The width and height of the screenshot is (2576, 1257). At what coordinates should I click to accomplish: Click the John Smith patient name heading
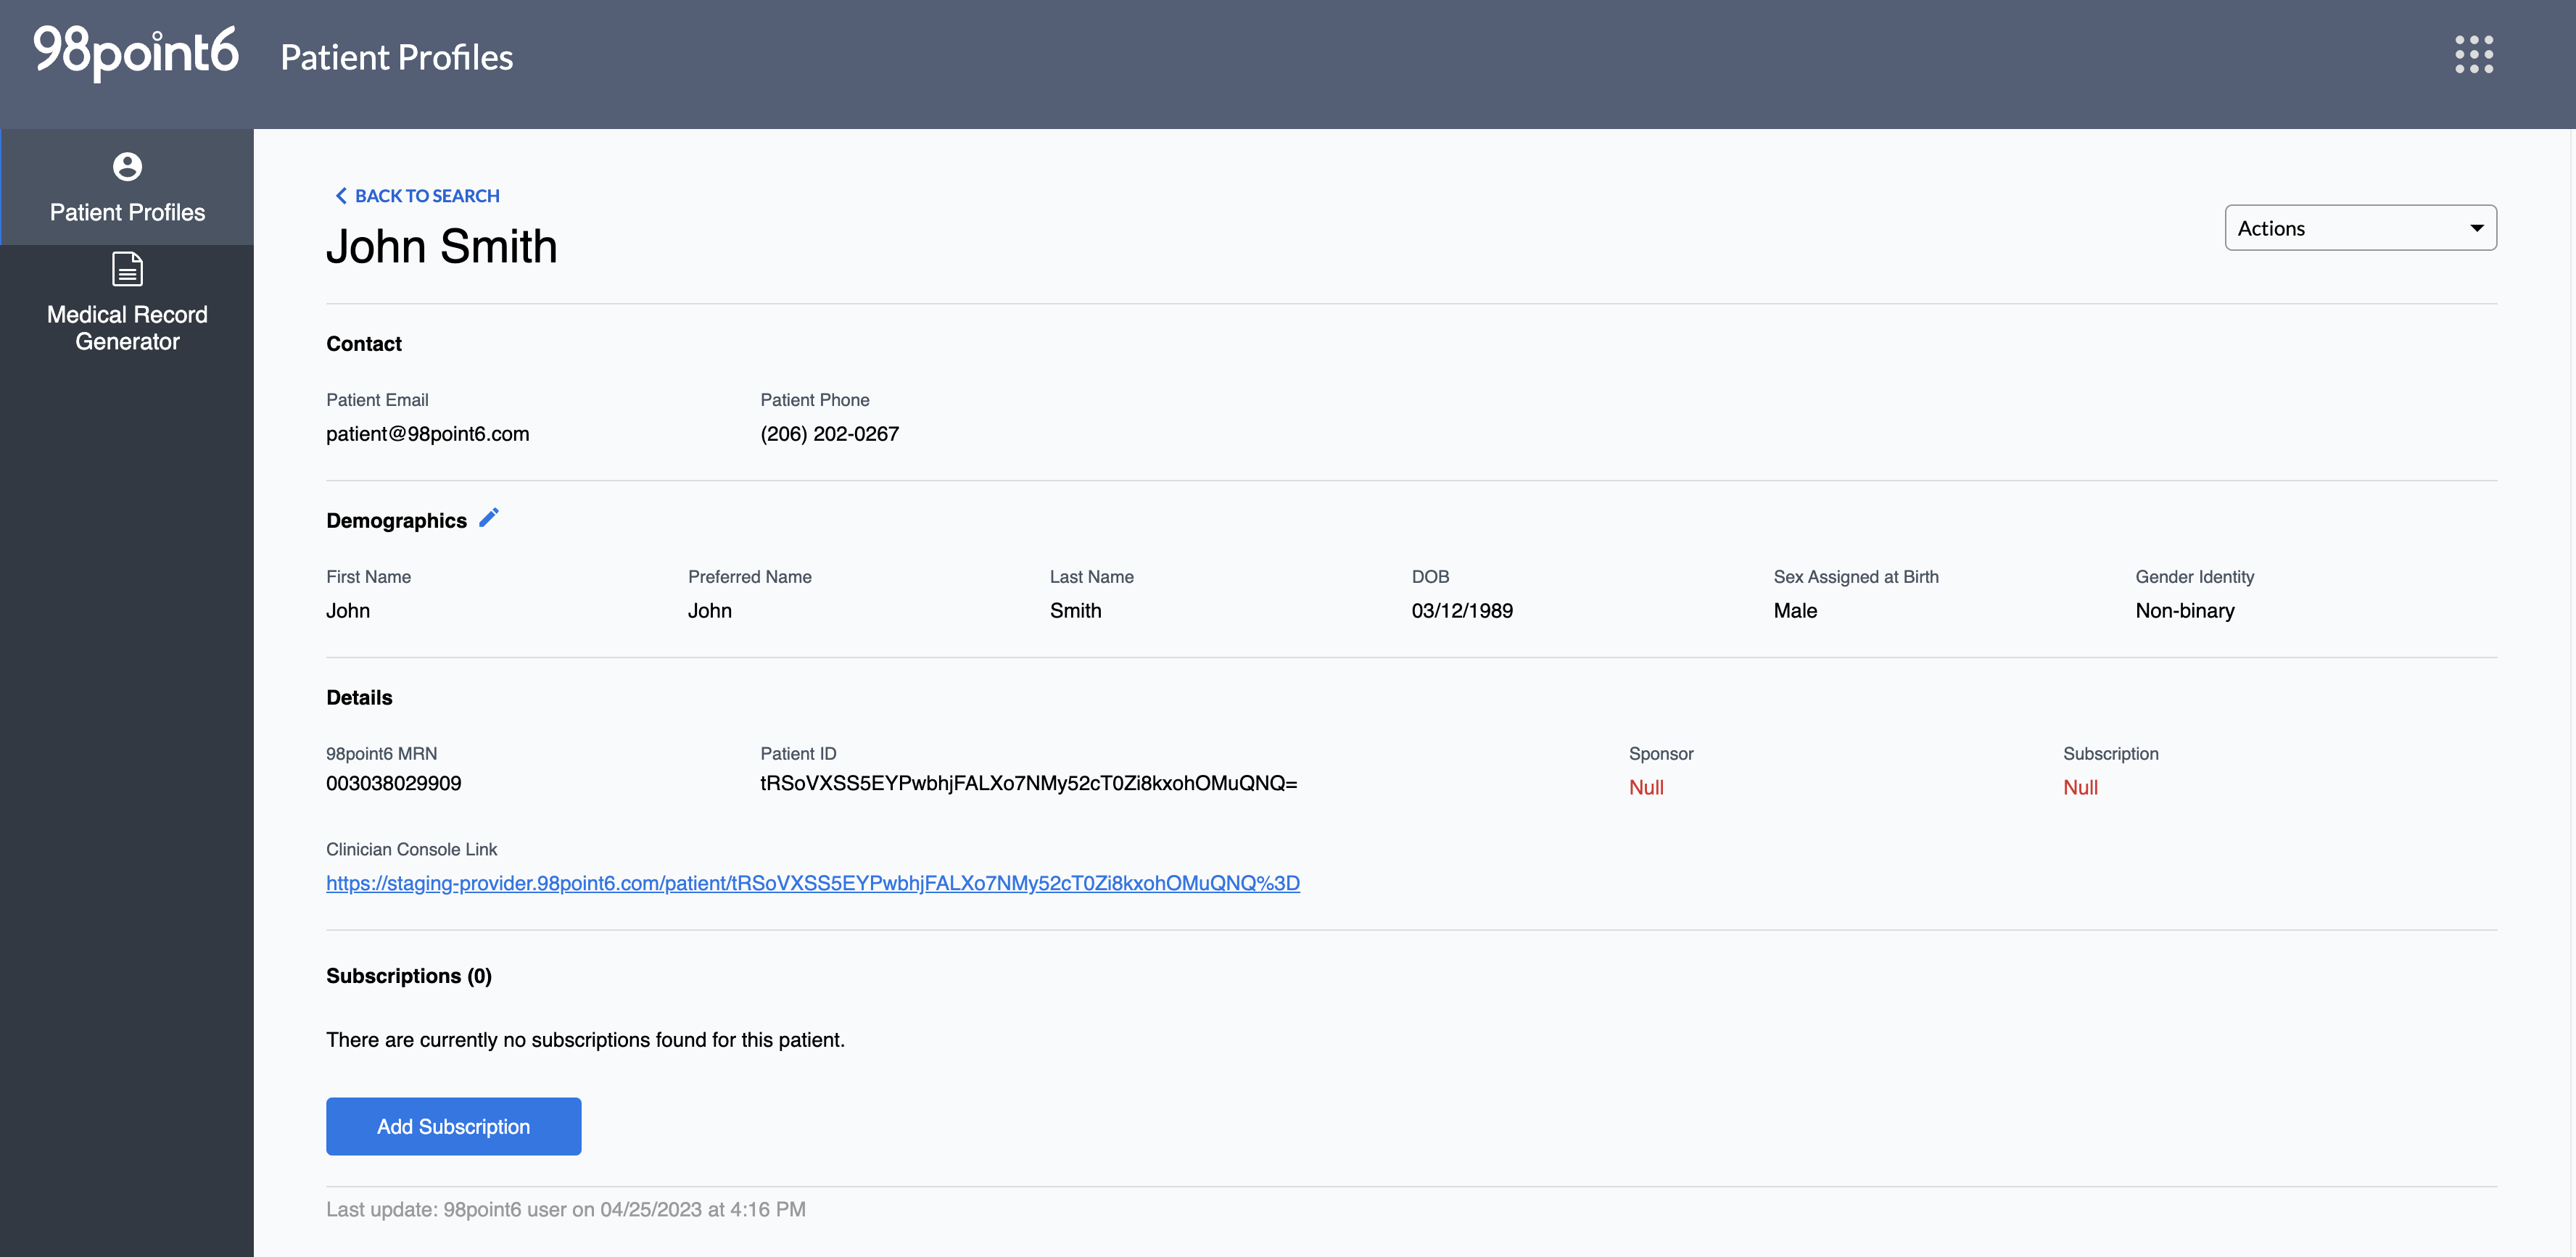coord(441,246)
